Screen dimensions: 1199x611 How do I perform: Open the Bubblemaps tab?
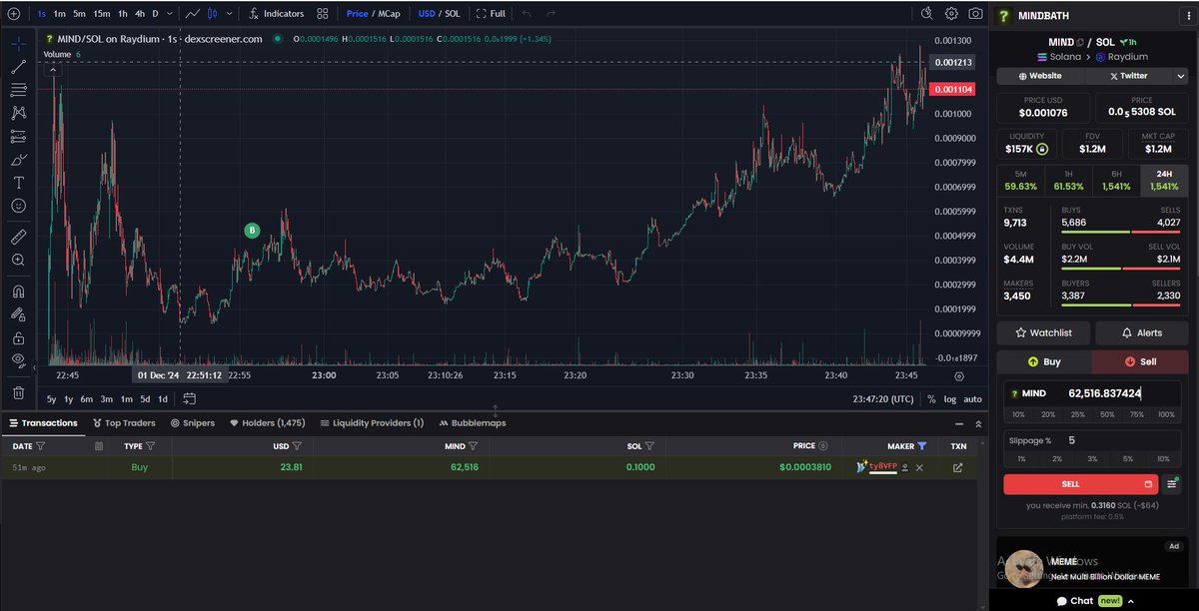pos(472,423)
